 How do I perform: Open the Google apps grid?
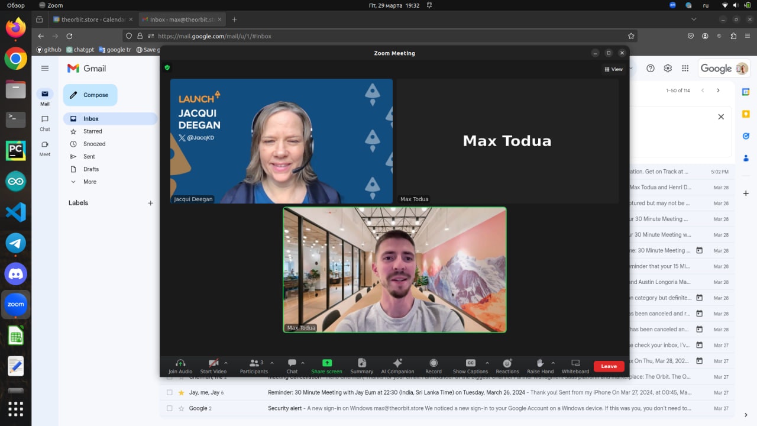point(685,69)
